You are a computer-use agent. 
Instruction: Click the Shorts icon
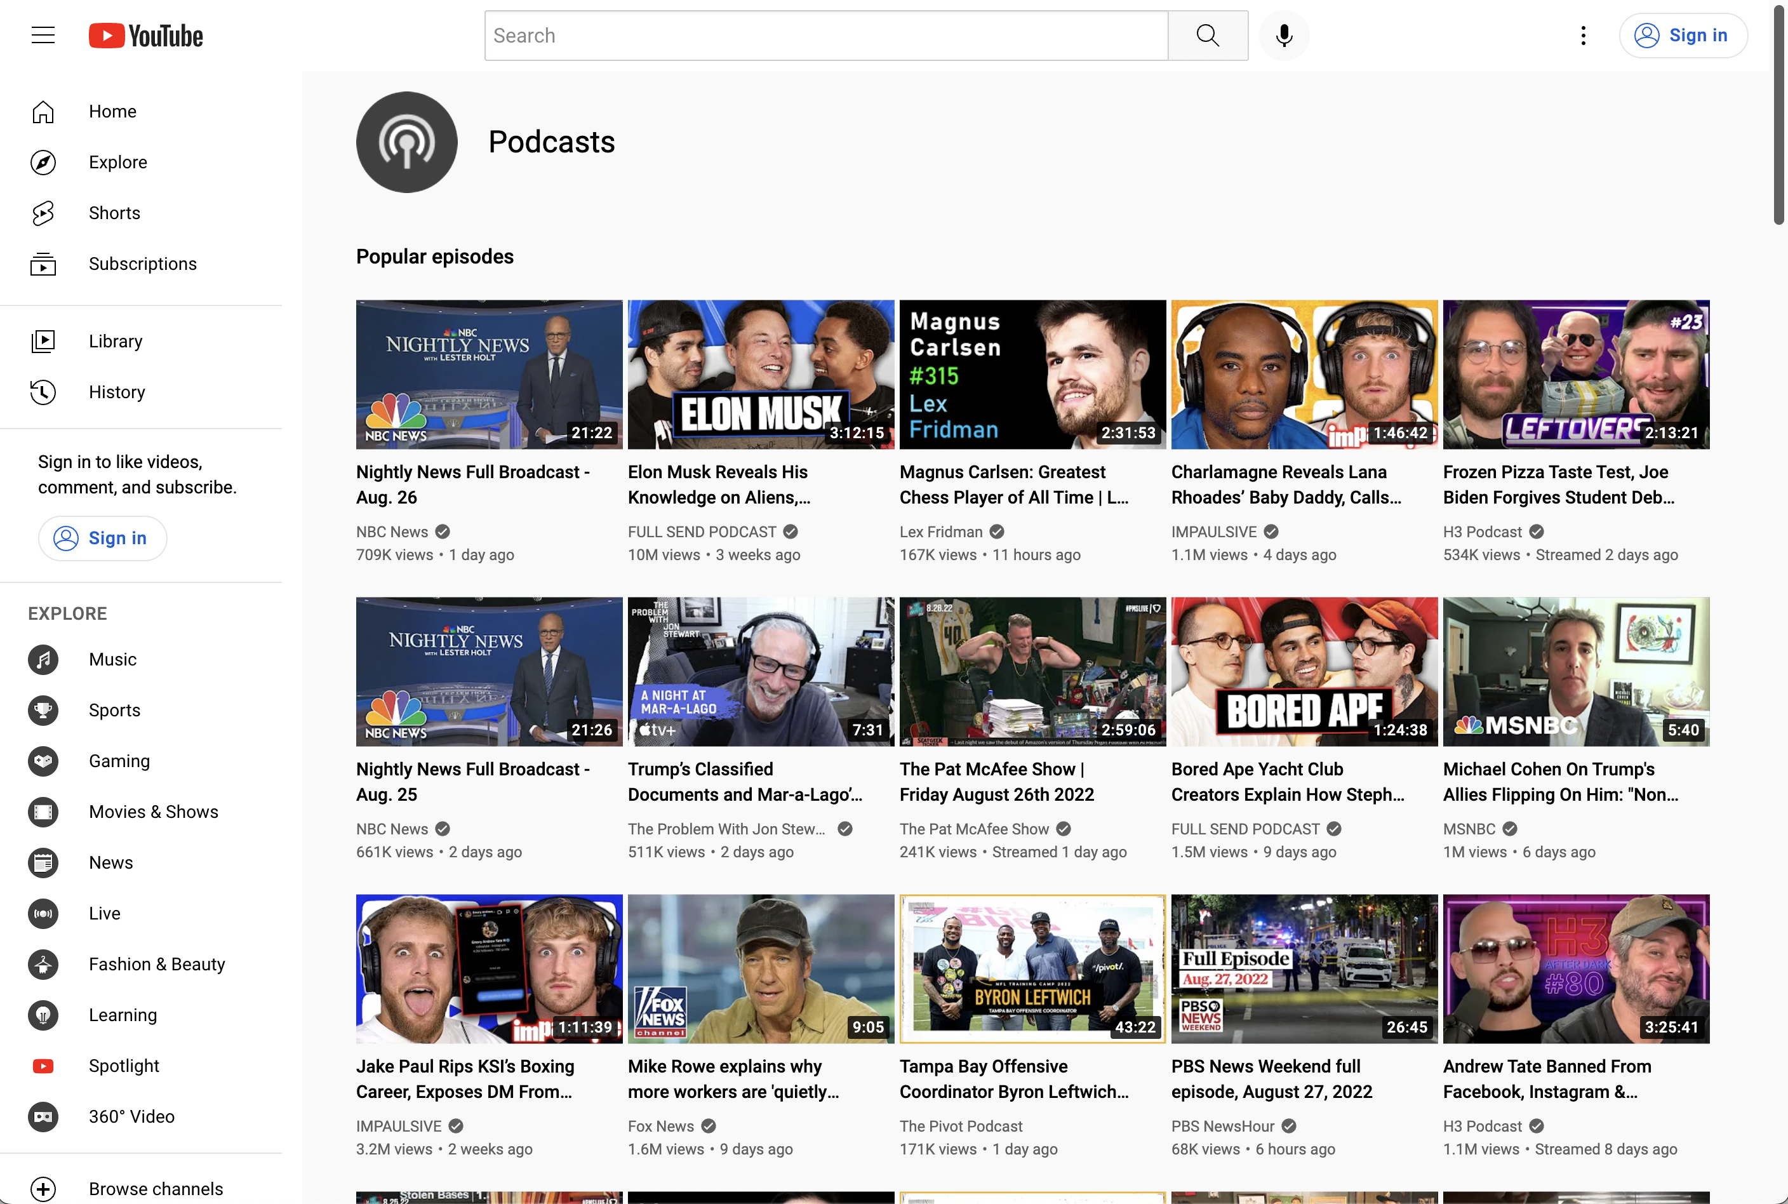point(43,213)
